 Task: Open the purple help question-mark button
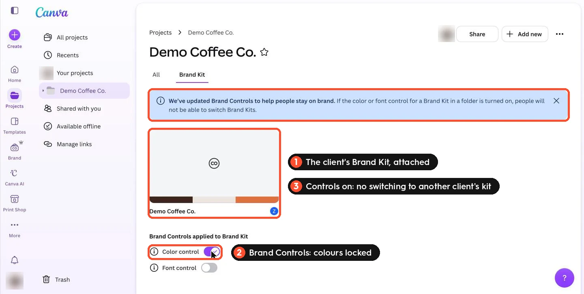click(565, 278)
